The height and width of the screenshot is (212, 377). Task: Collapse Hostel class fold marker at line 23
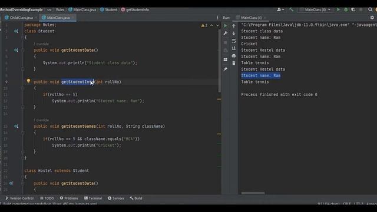(23, 177)
